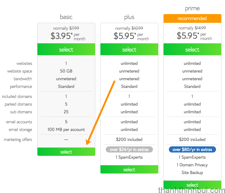Click top select button for plus plan
This screenshot has height=193, width=225.
[x=129, y=49]
